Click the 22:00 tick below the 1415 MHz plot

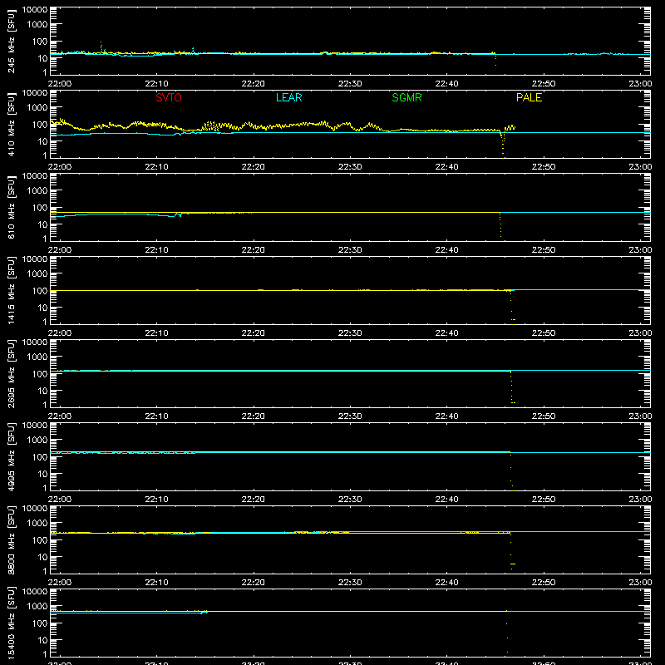click(x=60, y=333)
